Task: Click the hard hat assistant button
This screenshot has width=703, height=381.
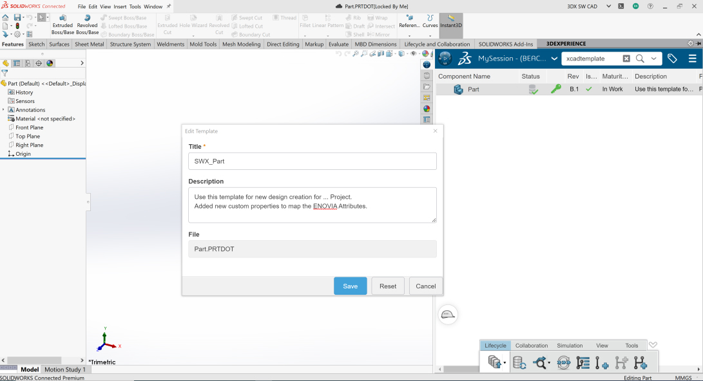Action: [x=448, y=314]
